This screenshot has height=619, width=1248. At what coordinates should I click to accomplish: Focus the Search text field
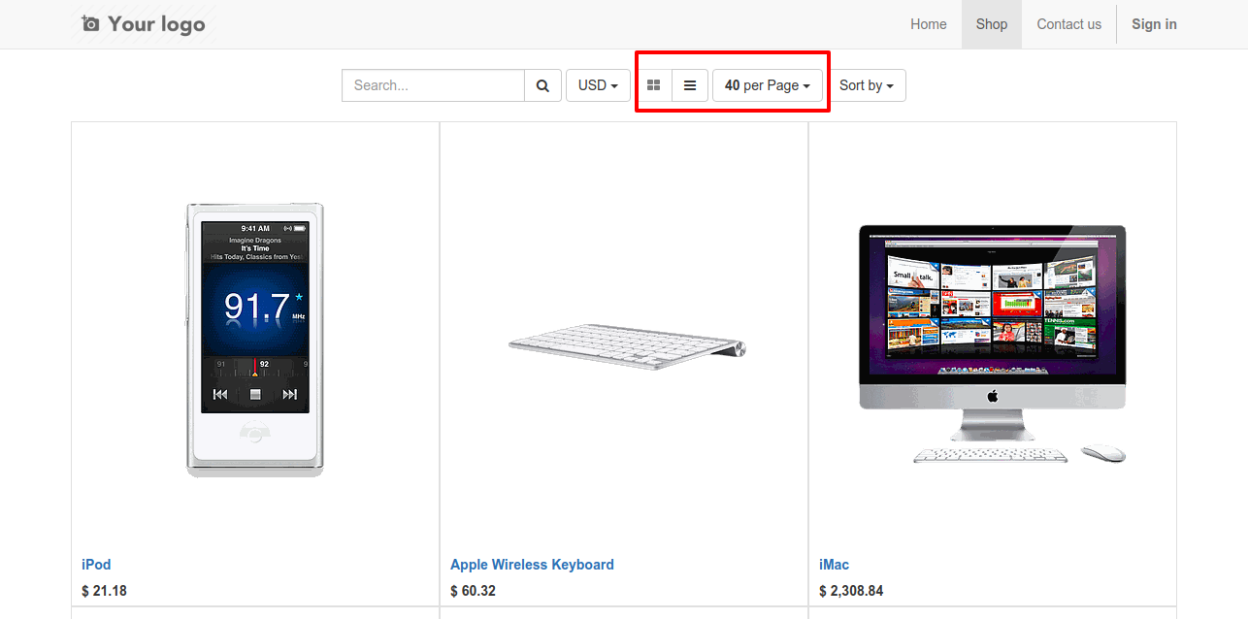tap(433, 85)
